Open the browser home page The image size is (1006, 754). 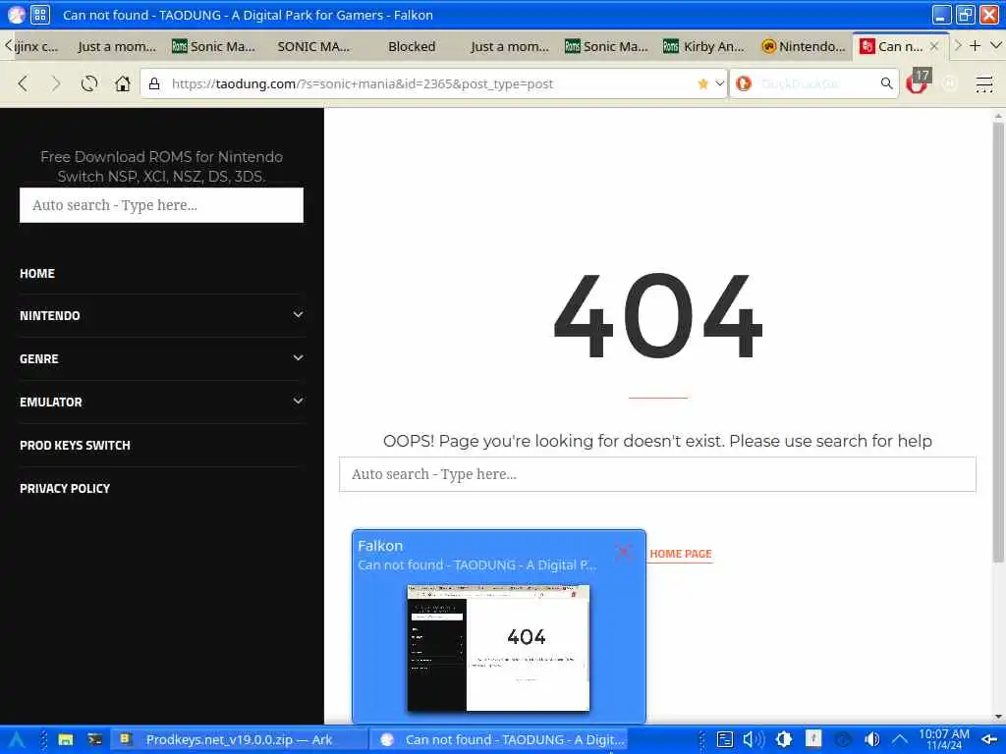pyautogui.click(x=123, y=83)
